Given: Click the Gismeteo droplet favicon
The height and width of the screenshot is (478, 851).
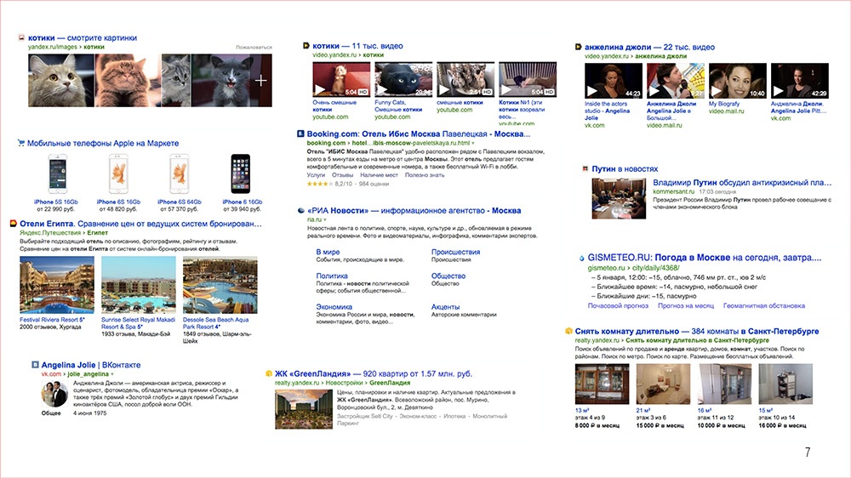Looking at the screenshot, I should pos(582,259).
